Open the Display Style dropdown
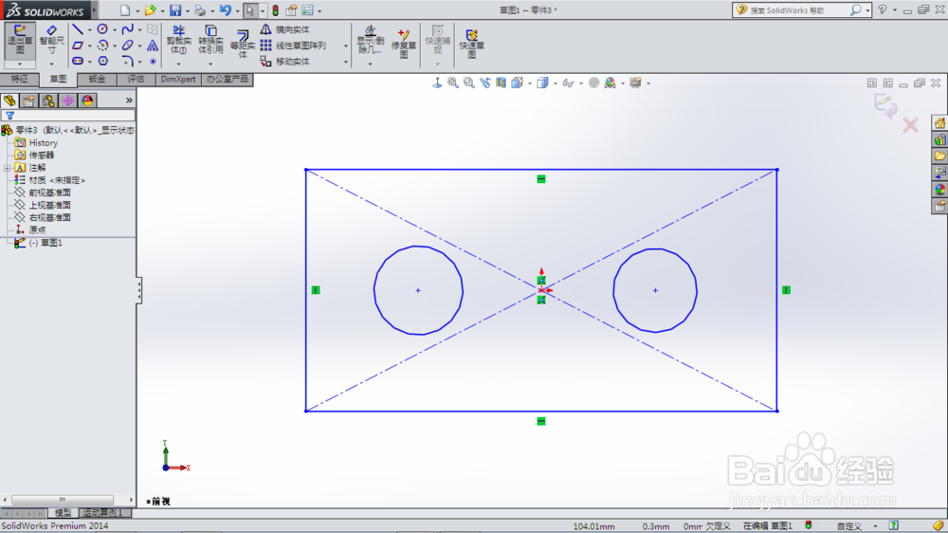948x533 pixels. tap(556, 83)
